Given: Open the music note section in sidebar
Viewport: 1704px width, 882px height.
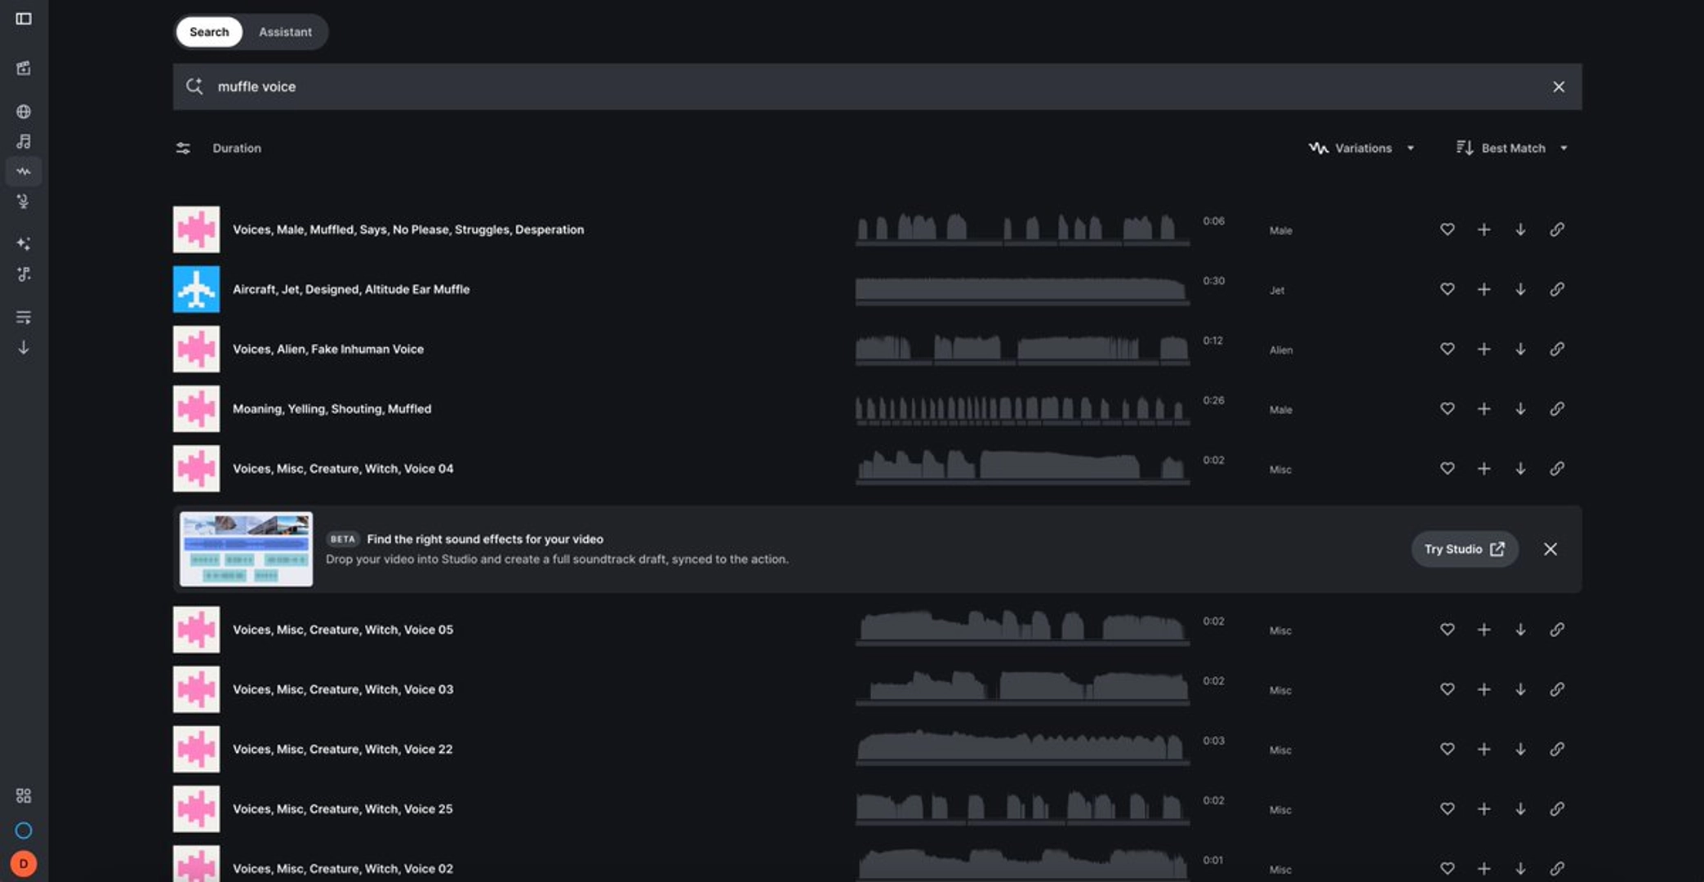Looking at the screenshot, I should tap(24, 141).
